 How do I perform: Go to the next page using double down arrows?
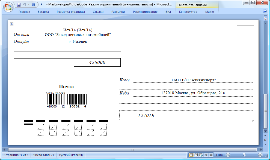click(265, 144)
